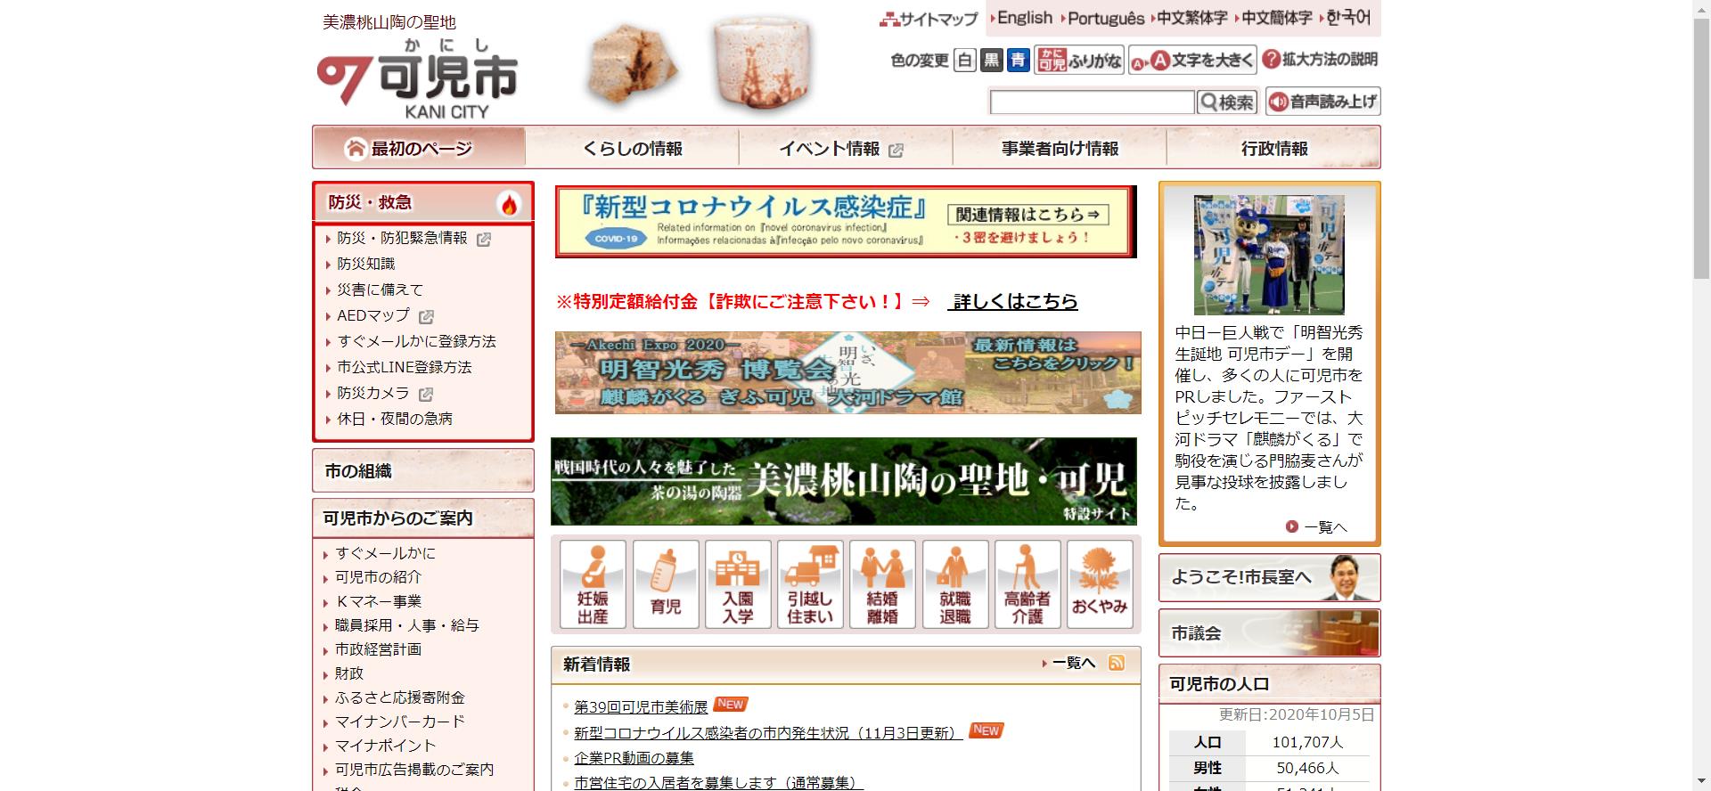Select the 高齢者介護 elderly icon
1711x791 pixels.
pyautogui.click(x=1027, y=584)
